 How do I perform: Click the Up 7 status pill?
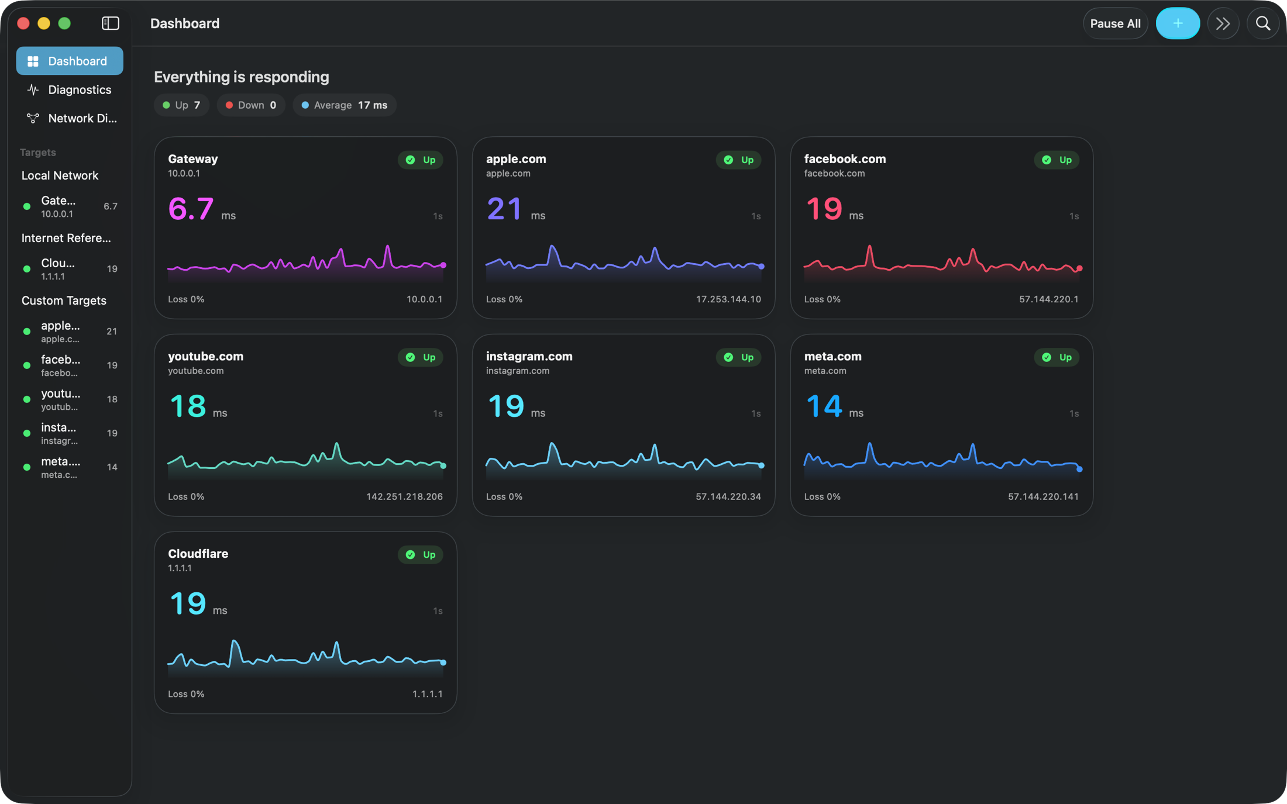[181, 105]
